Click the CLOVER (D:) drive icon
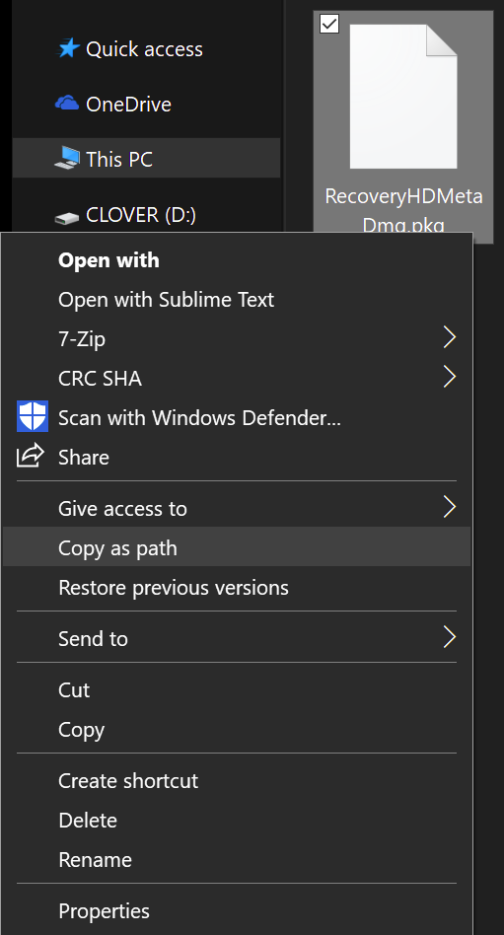 67,218
